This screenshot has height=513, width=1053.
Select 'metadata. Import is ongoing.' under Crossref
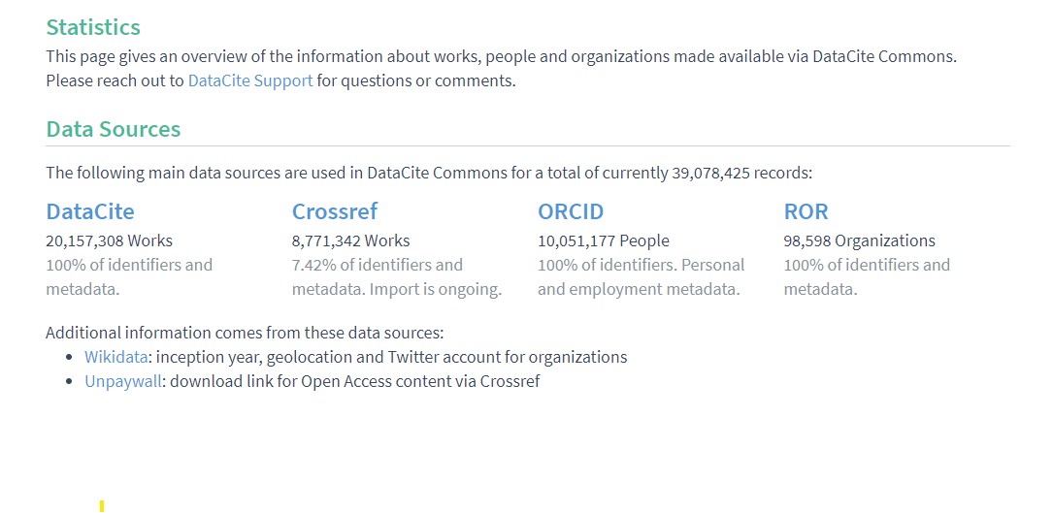396,290
